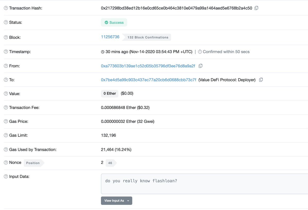The height and width of the screenshot is (210, 308).
Task: Open sender address 0xa773603b139ae1c52d05b35796df3ee76d8a9a2f
Action: coord(148,66)
